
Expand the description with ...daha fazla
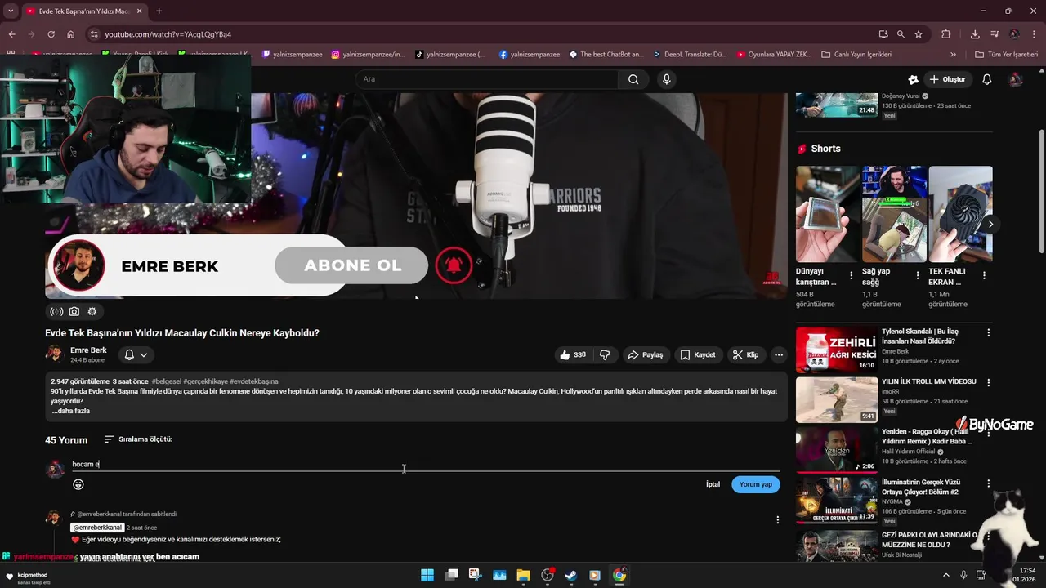(71, 411)
